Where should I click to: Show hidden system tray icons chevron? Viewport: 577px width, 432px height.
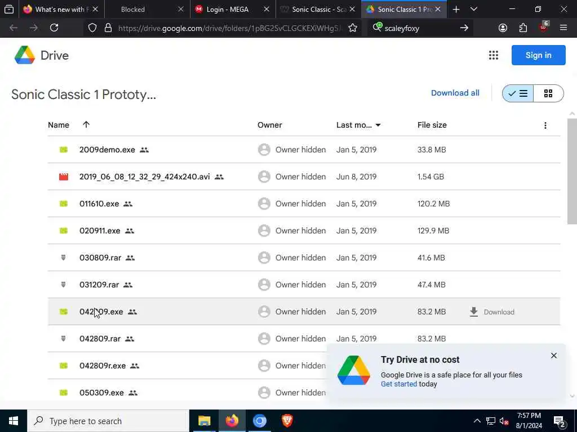click(x=477, y=421)
